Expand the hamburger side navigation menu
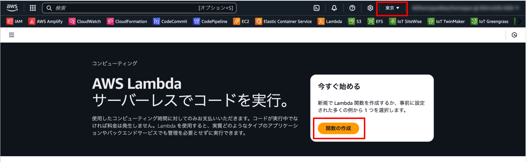 click(12, 35)
